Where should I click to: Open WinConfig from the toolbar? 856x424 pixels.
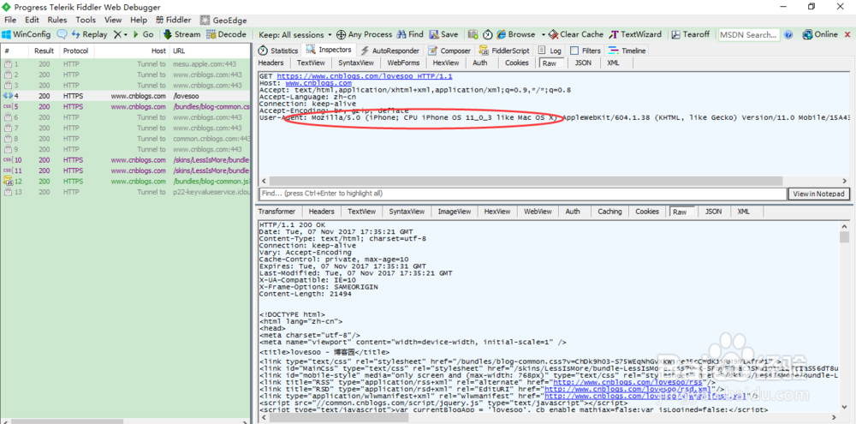(x=27, y=34)
